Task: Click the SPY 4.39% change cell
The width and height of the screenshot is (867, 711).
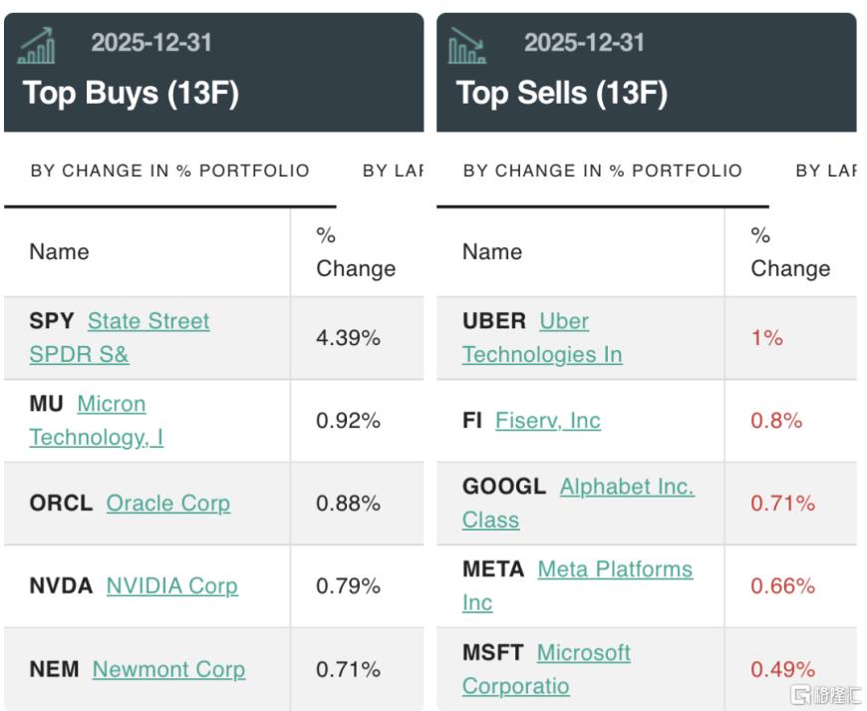Action: click(348, 338)
